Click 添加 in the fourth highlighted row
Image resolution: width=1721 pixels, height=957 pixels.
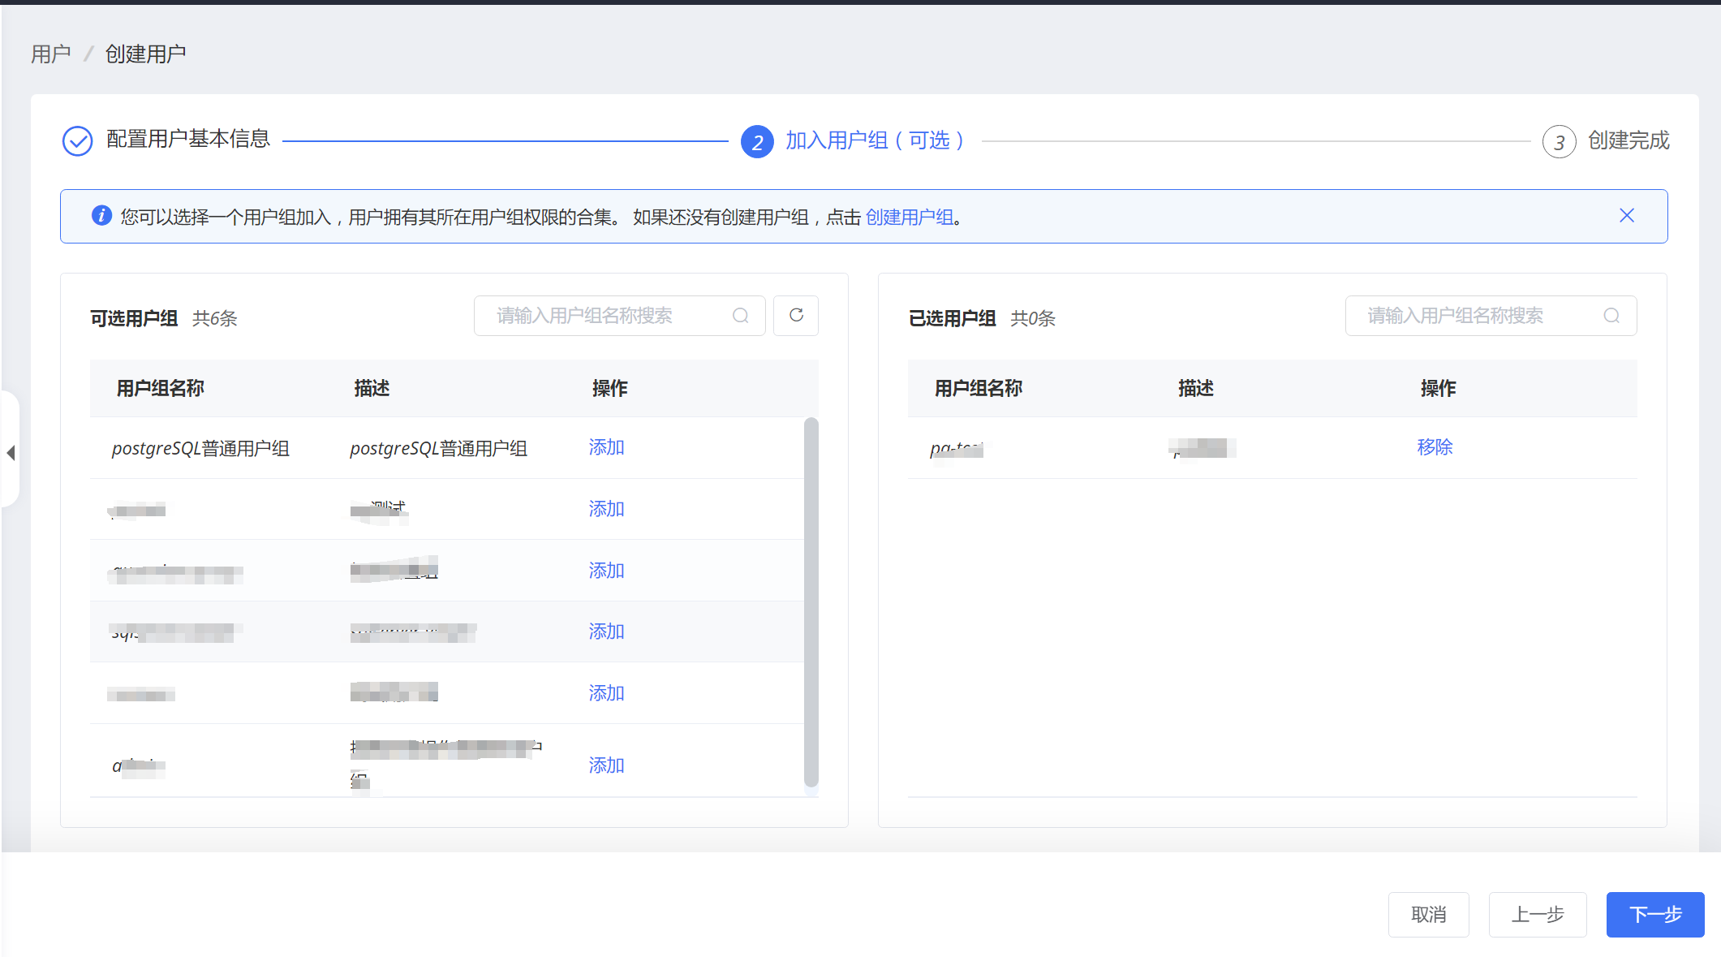[606, 632]
